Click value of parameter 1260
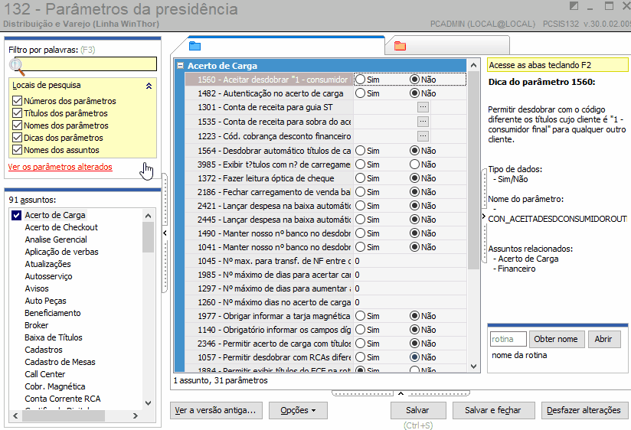The height and width of the screenshot is (430, 631). (x=410, y=302)
